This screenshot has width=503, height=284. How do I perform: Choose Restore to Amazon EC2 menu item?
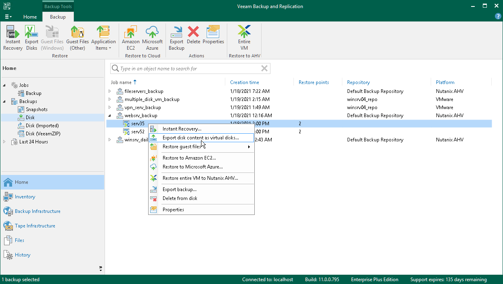pos(201,158)
